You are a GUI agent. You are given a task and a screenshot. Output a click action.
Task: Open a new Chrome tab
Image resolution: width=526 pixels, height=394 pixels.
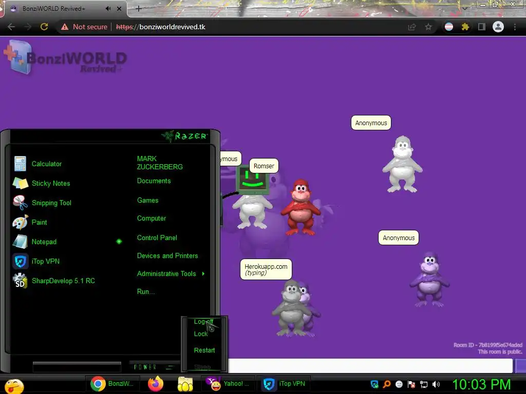(x=139, y=8)
